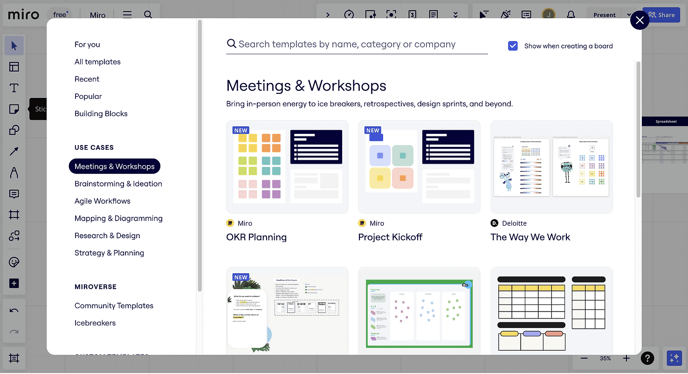Screen dimensions: 688x374
Task: Open the main hamburger menu
Action: tap(127, 15)
